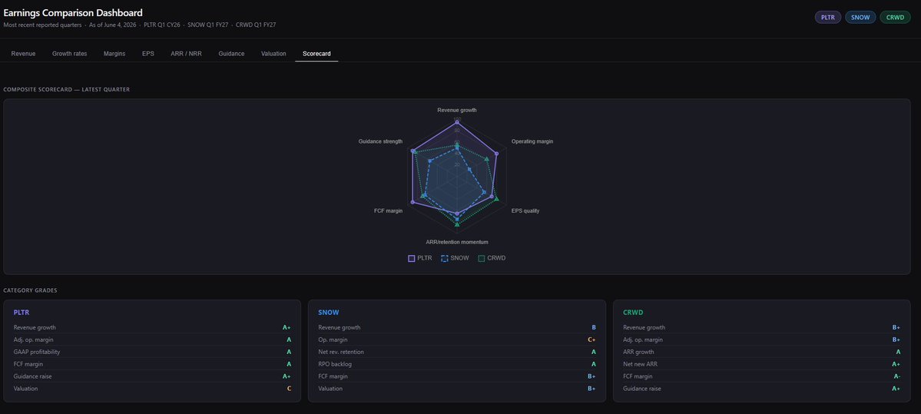Toggle the SNOW ticker pill
Viewport: 921px width, 414px height.
[860, 17]
